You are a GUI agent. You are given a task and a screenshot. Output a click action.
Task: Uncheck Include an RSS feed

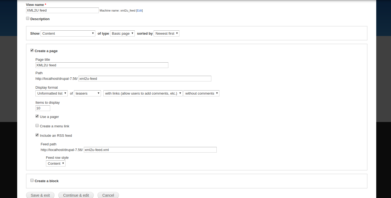pos(37,135)
